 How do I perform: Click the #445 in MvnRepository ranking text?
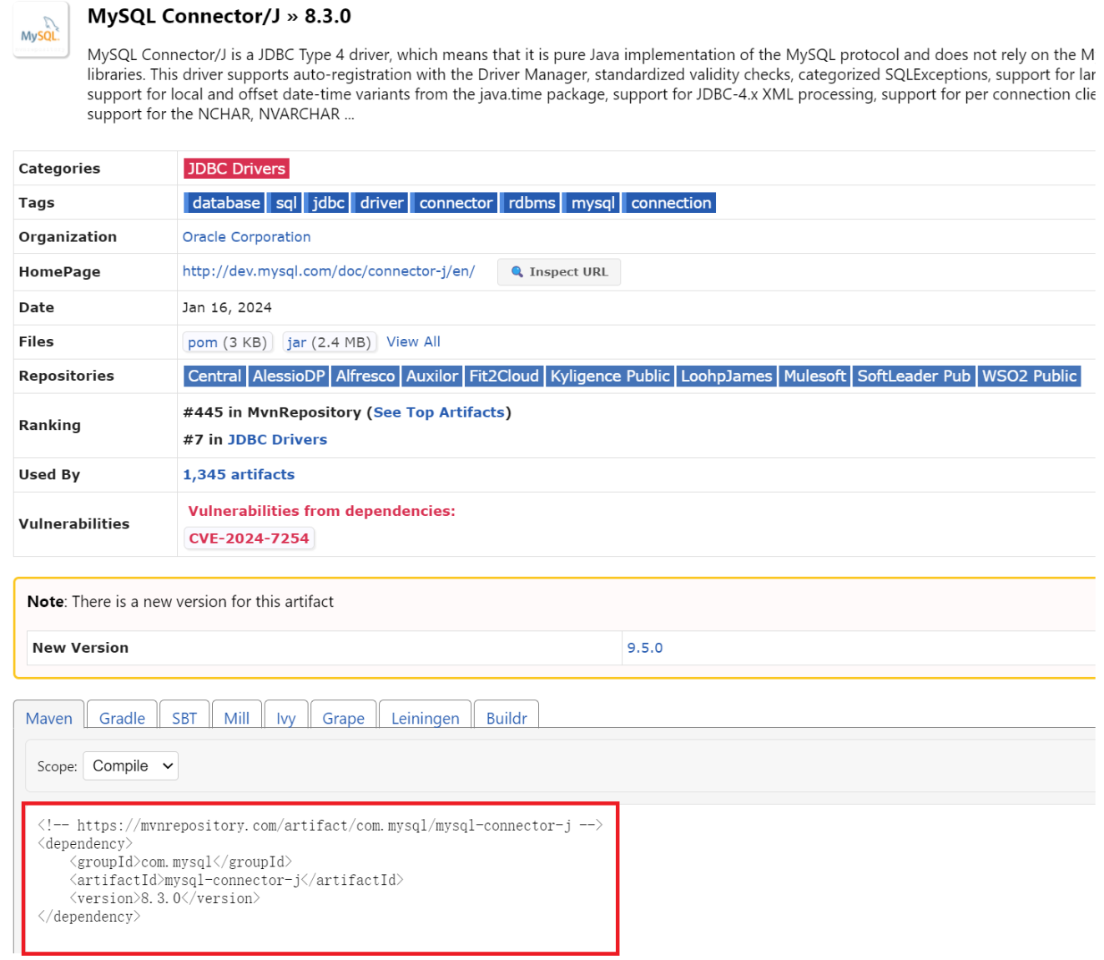pyautogui.click(x=272, y=412)
